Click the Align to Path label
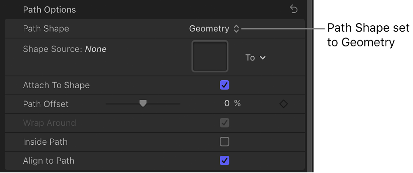This screenshot has height=173, width=413. (49, 160)
